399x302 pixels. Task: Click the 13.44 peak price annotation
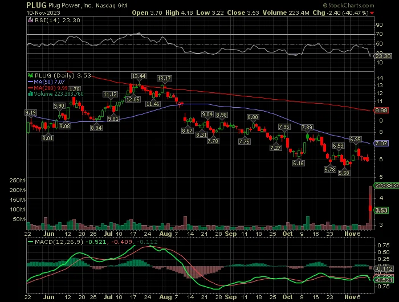pyautogui.click(x=139, y=76)
